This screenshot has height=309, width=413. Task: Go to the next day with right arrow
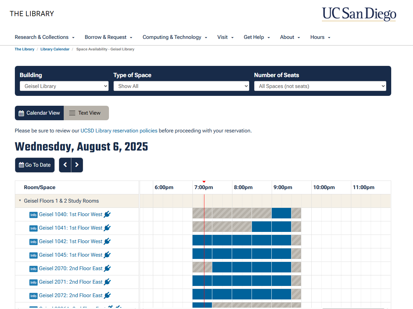tap(77, 165)
